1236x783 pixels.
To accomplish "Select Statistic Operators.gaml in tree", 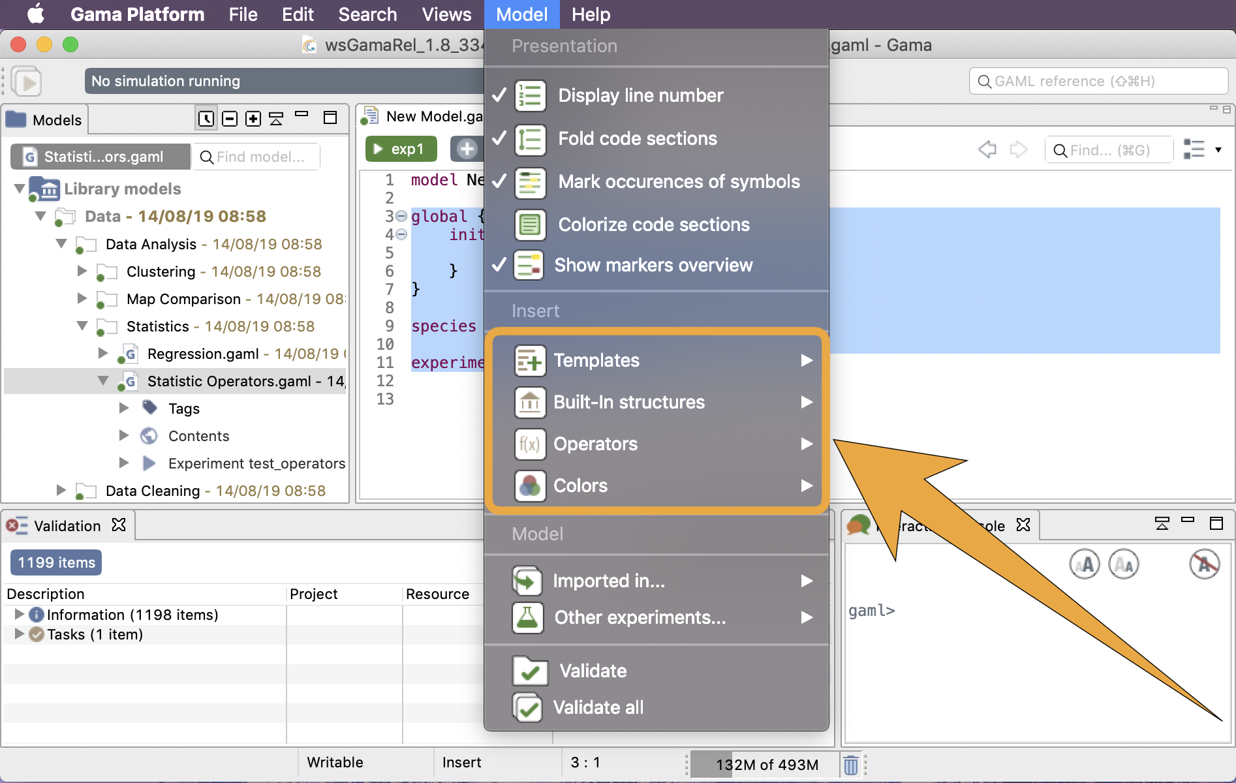I will 175,380.
